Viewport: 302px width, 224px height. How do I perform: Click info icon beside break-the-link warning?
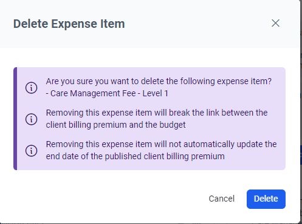pos(32,119)
